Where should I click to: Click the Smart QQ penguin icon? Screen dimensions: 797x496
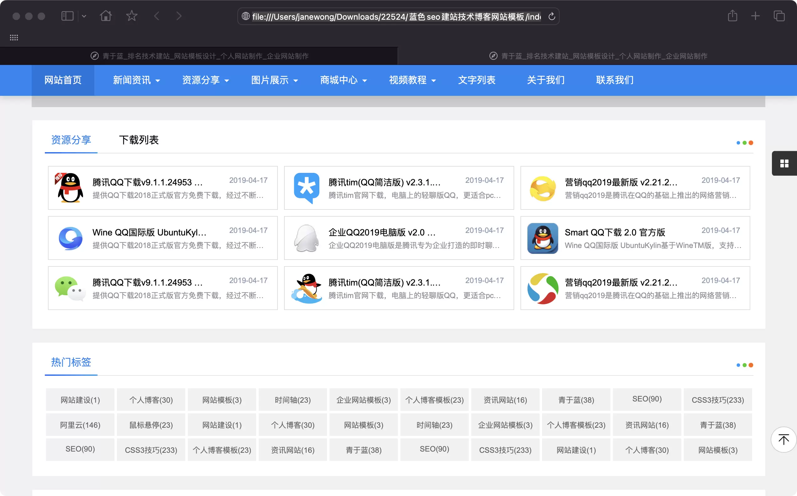(543, 239)
